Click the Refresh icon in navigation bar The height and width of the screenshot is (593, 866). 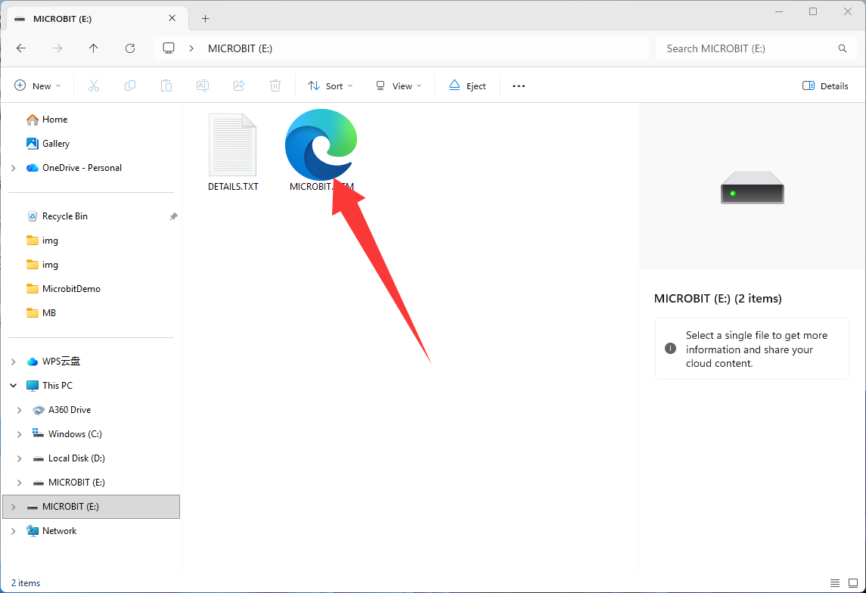(130, 48)
